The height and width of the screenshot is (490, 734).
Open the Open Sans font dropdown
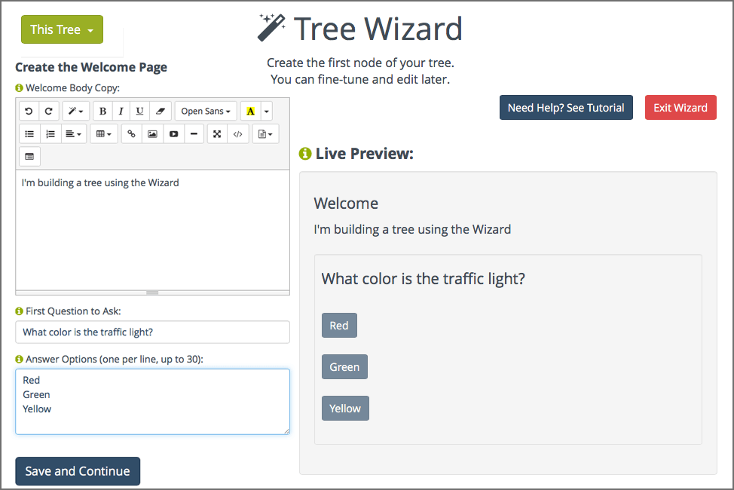[206, 111]
